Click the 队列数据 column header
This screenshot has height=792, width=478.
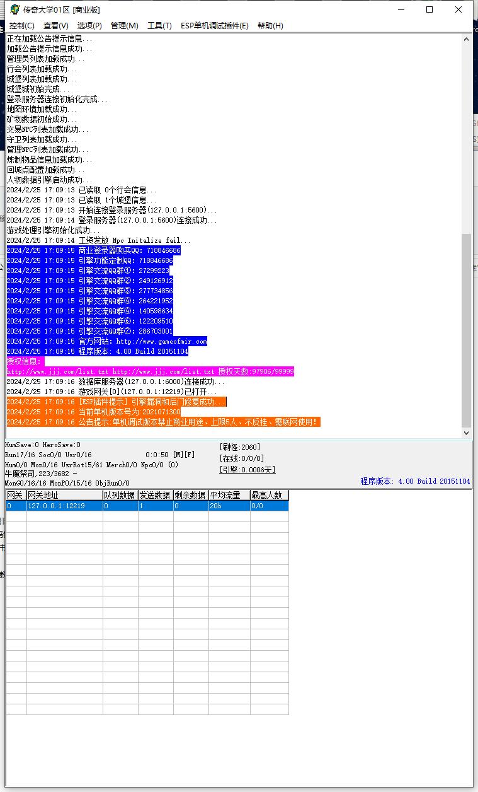click(120, 496)
